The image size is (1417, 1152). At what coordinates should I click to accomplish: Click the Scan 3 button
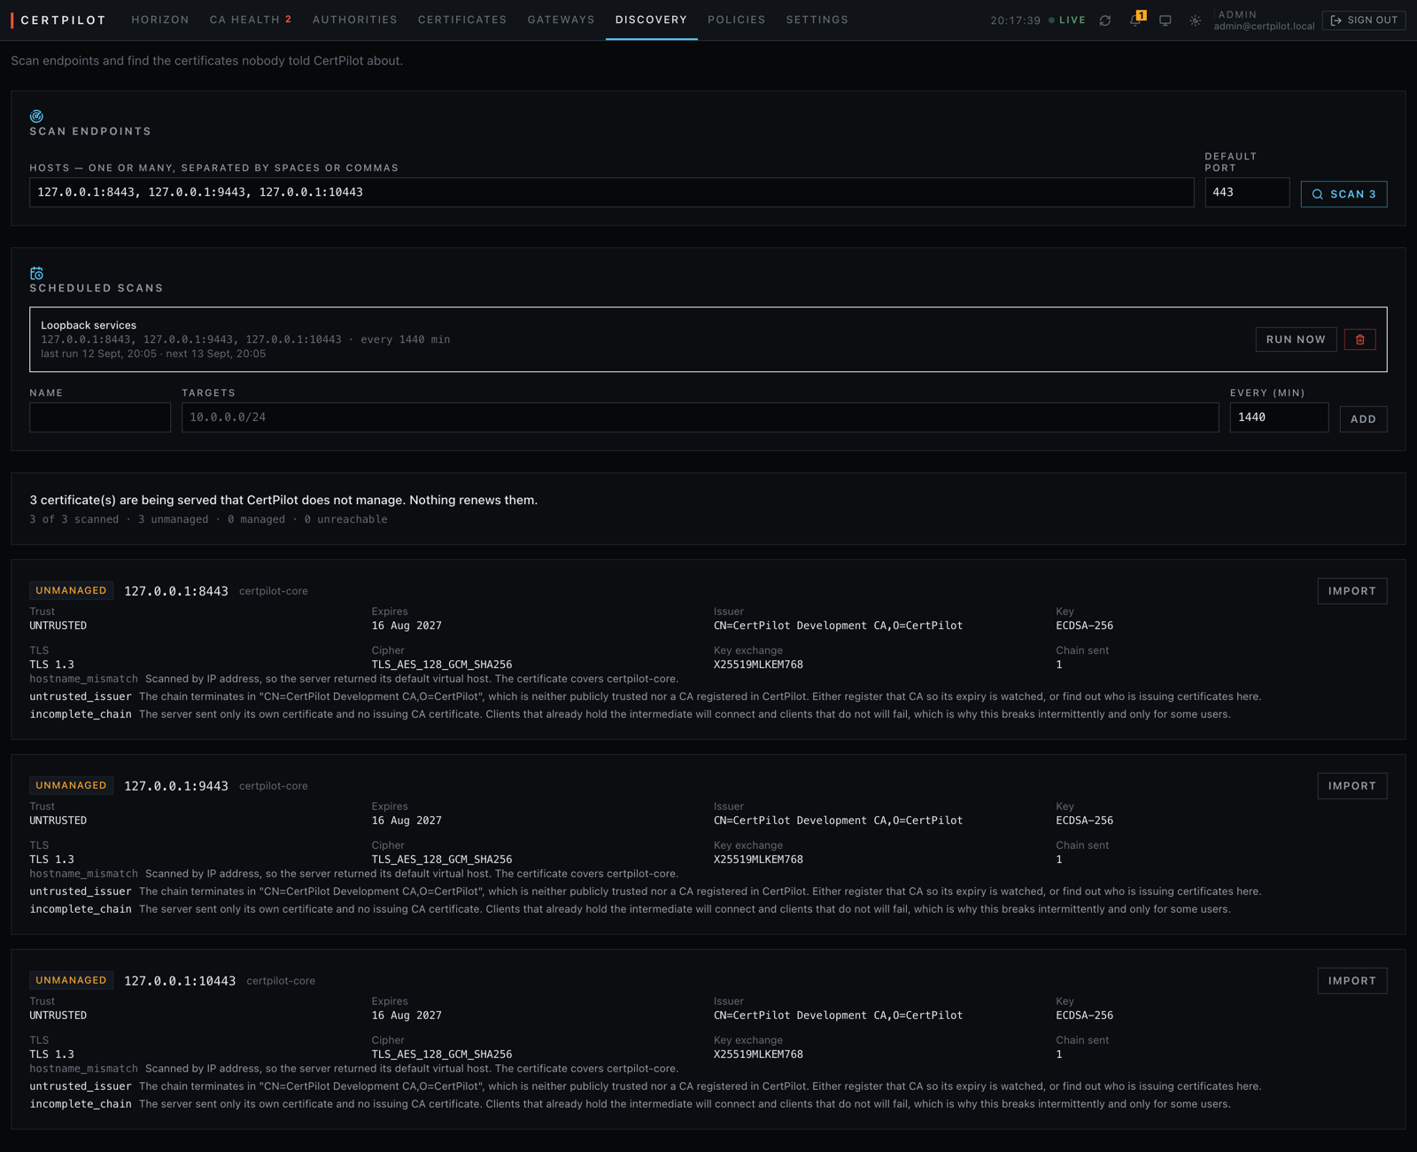coord(1343,194)
